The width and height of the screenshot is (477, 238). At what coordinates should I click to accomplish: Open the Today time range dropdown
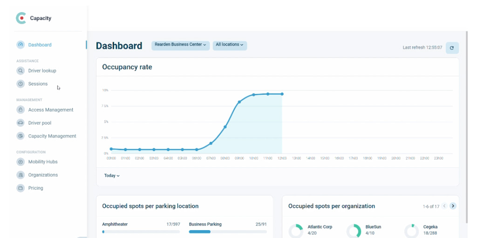click(x=112, y=176)
